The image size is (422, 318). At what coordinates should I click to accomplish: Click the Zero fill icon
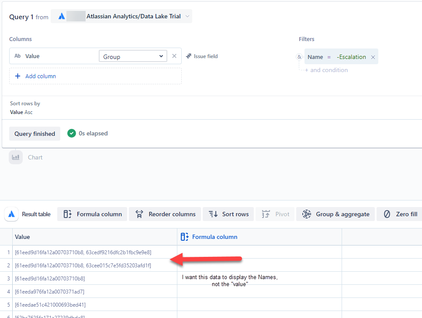(389, 214)
